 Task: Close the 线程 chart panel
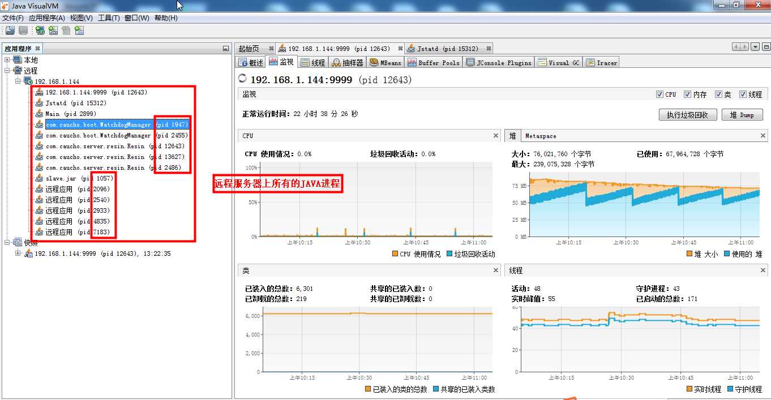coord(763,270)
